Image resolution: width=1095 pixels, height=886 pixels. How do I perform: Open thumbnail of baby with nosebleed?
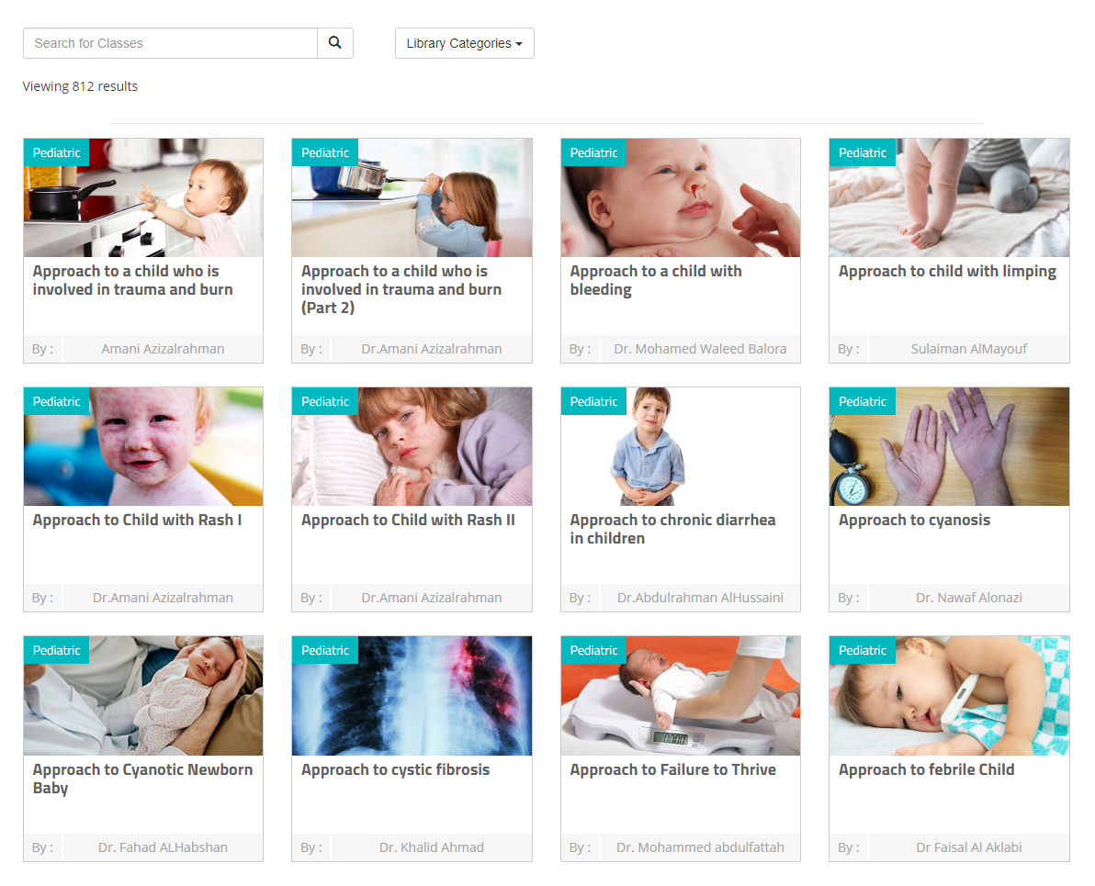click(x=681, y=197)
